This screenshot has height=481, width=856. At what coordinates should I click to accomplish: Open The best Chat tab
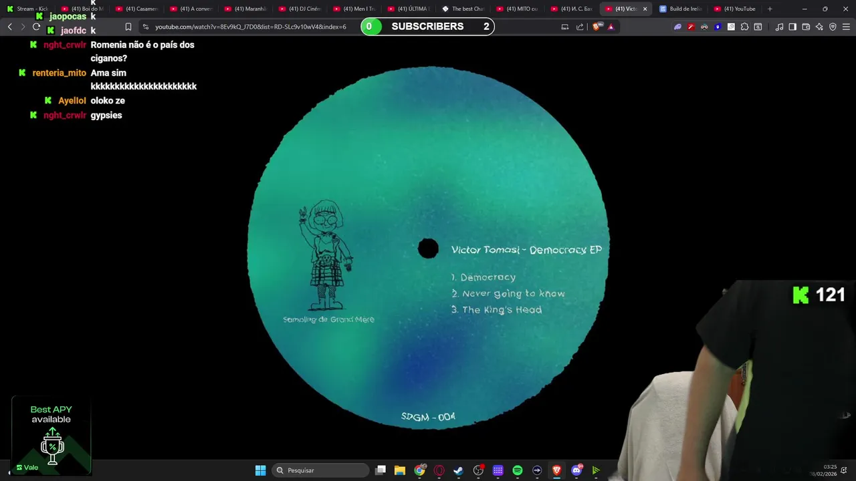(x=462, y=9)
